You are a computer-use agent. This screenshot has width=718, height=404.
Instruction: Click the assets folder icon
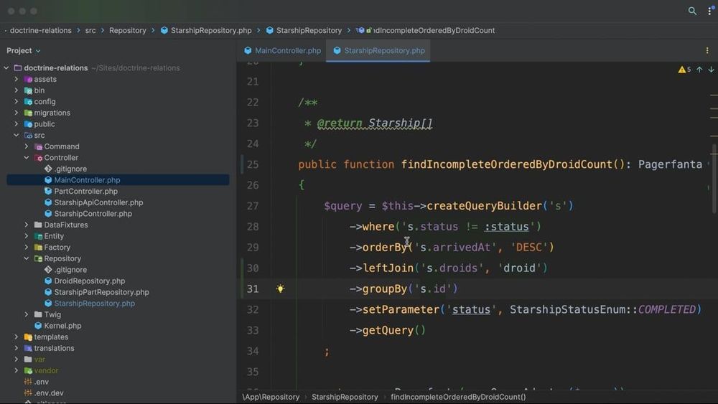point(29,79)
